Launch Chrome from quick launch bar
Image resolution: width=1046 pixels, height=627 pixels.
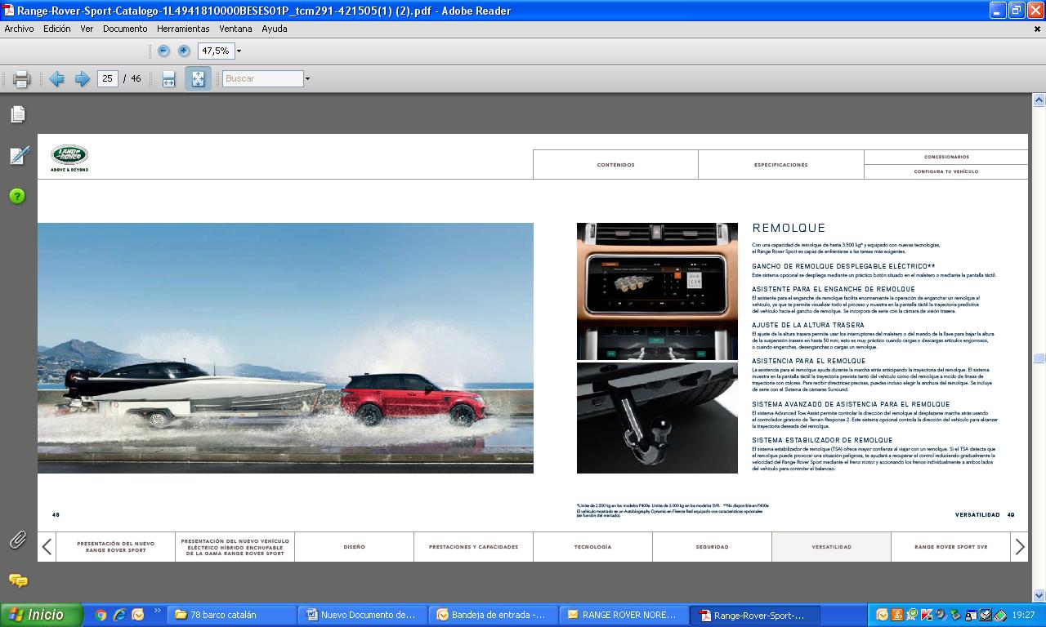tap(101, 615)
